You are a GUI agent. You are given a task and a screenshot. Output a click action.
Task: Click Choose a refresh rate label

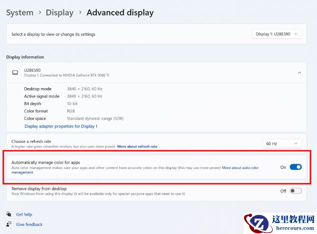(x=31, y=141)
